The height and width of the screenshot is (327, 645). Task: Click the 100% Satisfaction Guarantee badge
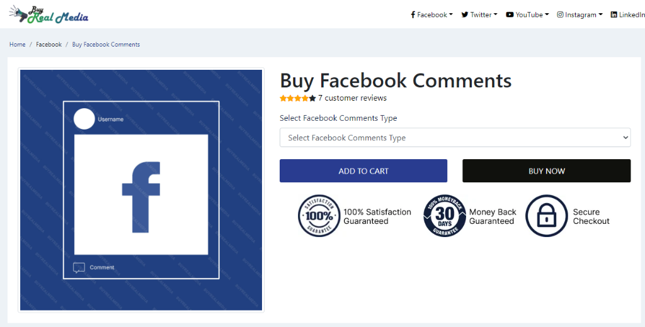319,216
